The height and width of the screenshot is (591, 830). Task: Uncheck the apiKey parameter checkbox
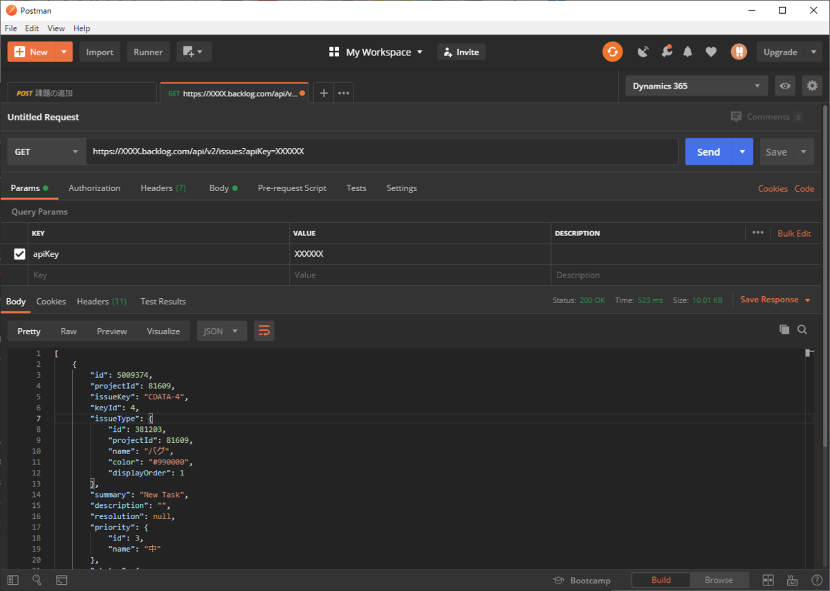coord(19,254)
